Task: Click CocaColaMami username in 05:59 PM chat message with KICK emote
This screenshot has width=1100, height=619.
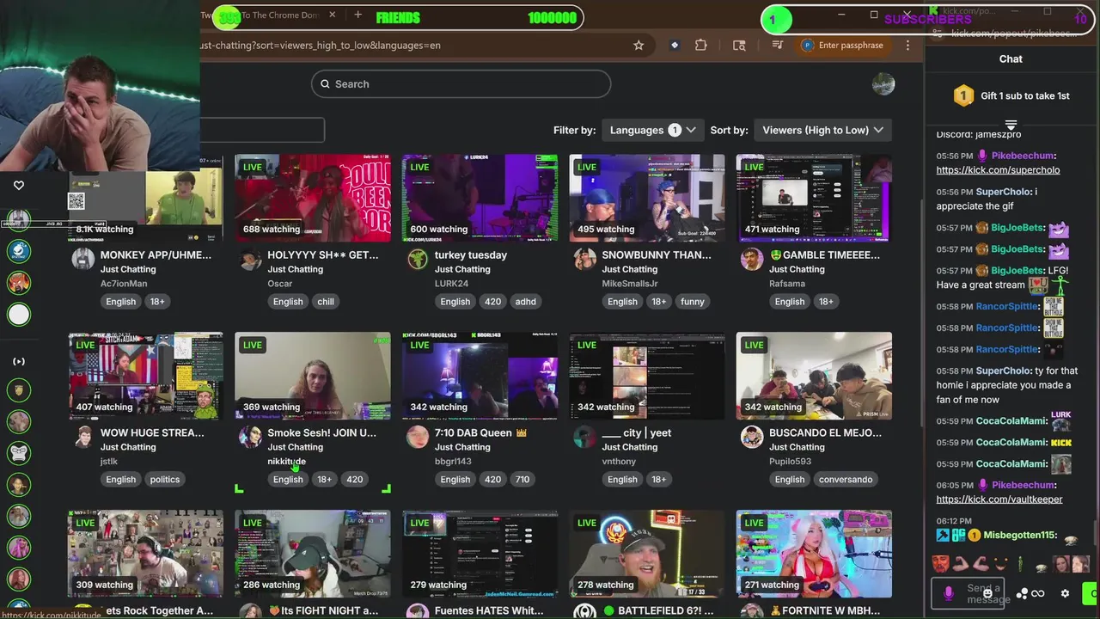Action: pyautogui.click(x=1010, y=443)
